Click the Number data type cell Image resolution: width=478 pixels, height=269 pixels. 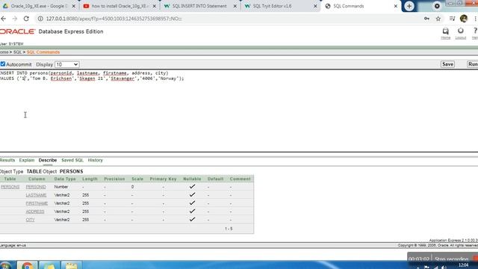(61, 187)
